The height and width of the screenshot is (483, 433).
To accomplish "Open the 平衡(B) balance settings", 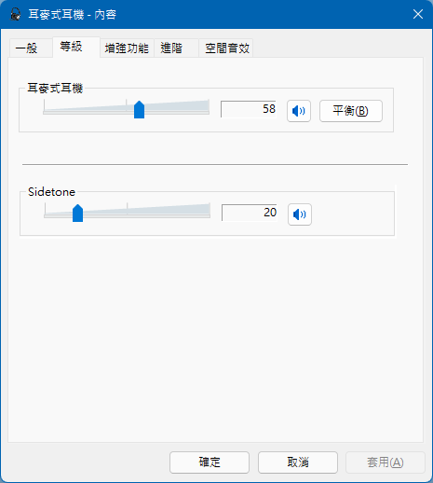I will (x=351, y=111).
